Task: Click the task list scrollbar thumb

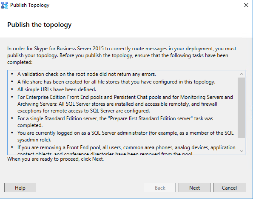Action: (x=242, y=108)
